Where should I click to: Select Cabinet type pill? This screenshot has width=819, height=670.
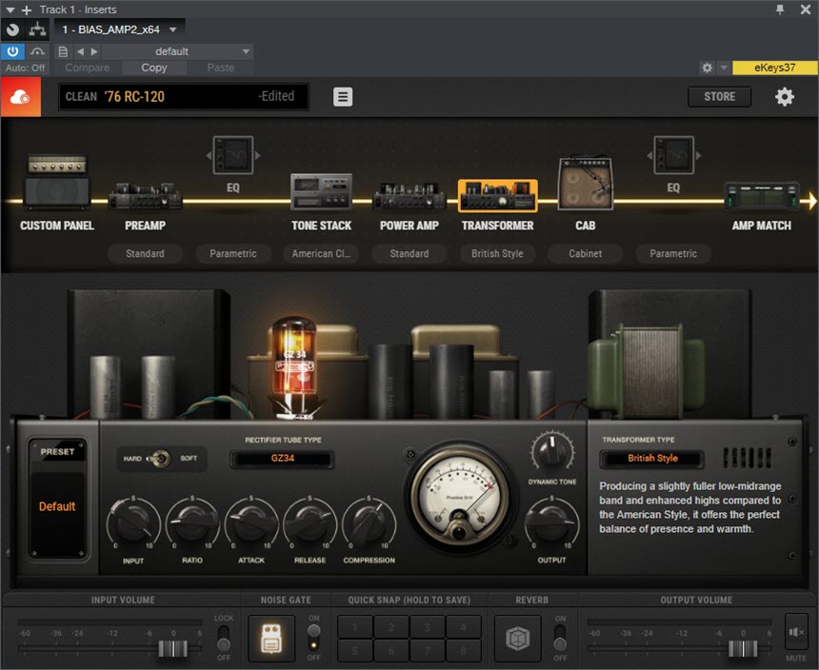pos(586,253)
